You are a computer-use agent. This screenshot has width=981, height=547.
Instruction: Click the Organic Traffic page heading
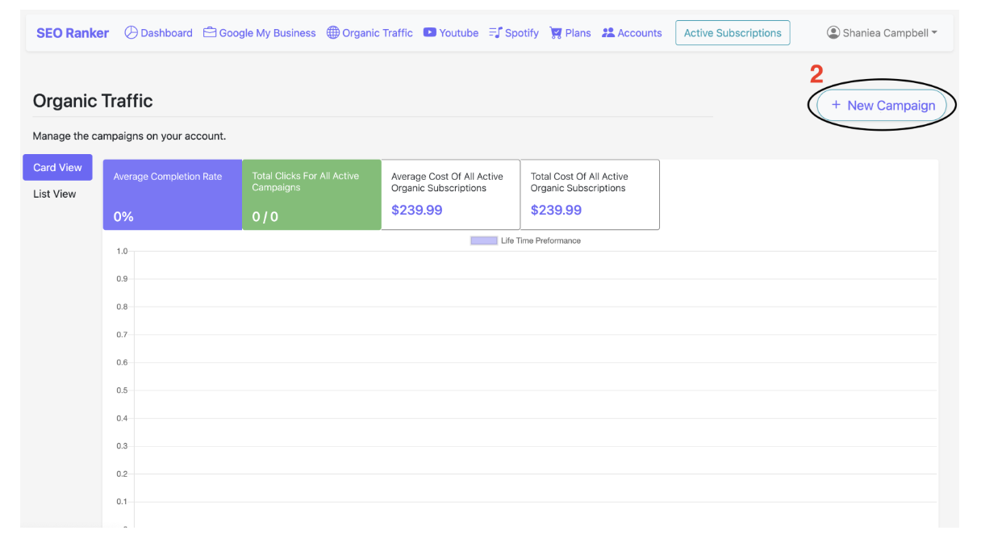(93, 101)
